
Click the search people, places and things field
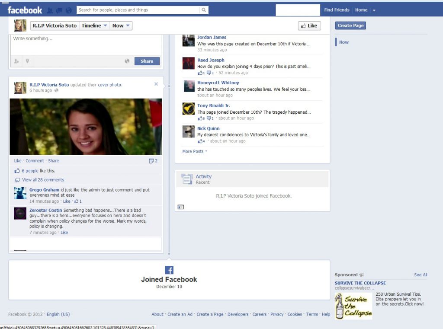(138, 10)
